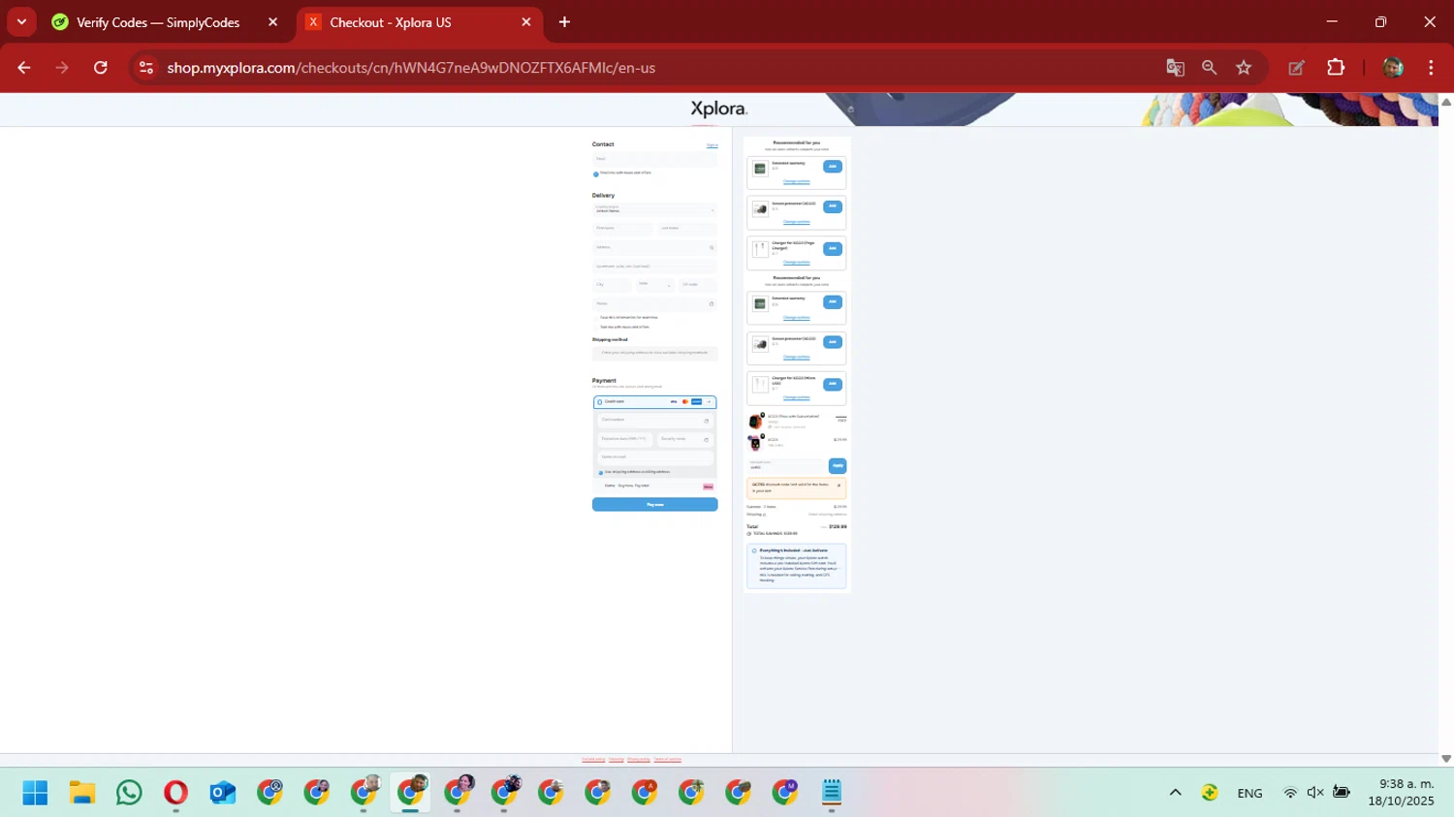Add first Extended warranty recommendation
The image size is (1454, 817).
point(833,167)
